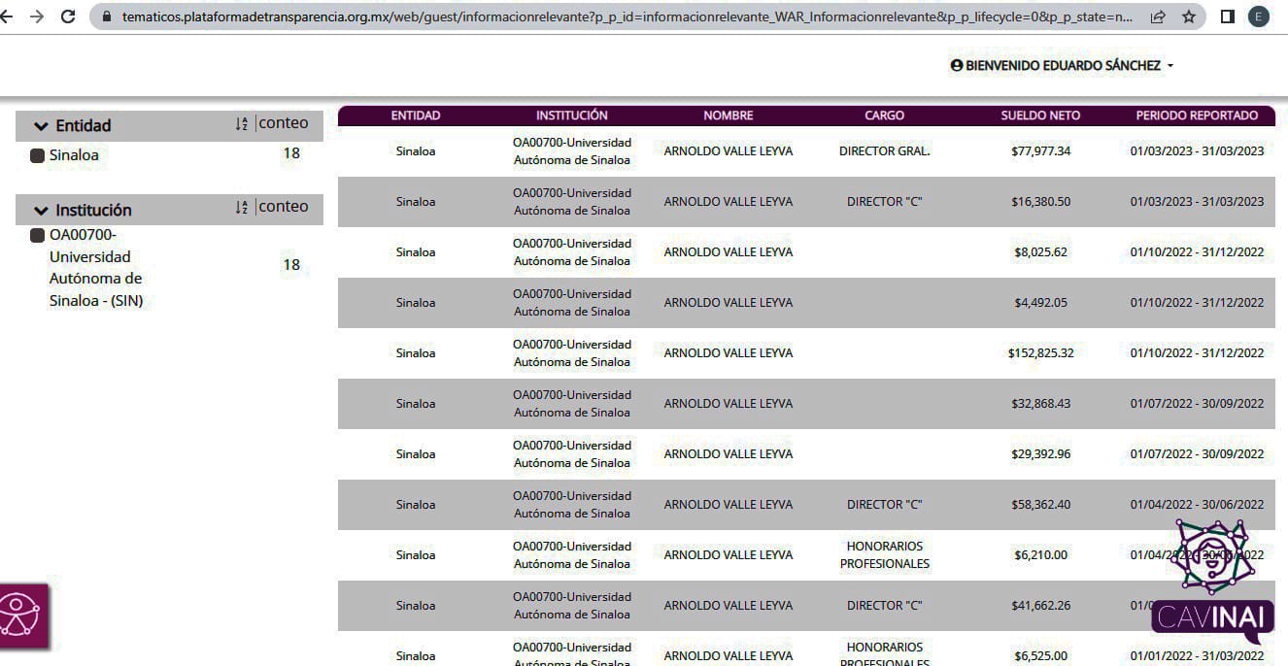Select the PERIODO REPORTADO column header
The height and width of the screenshot is (666, 1288).
tap(1198, 116)
